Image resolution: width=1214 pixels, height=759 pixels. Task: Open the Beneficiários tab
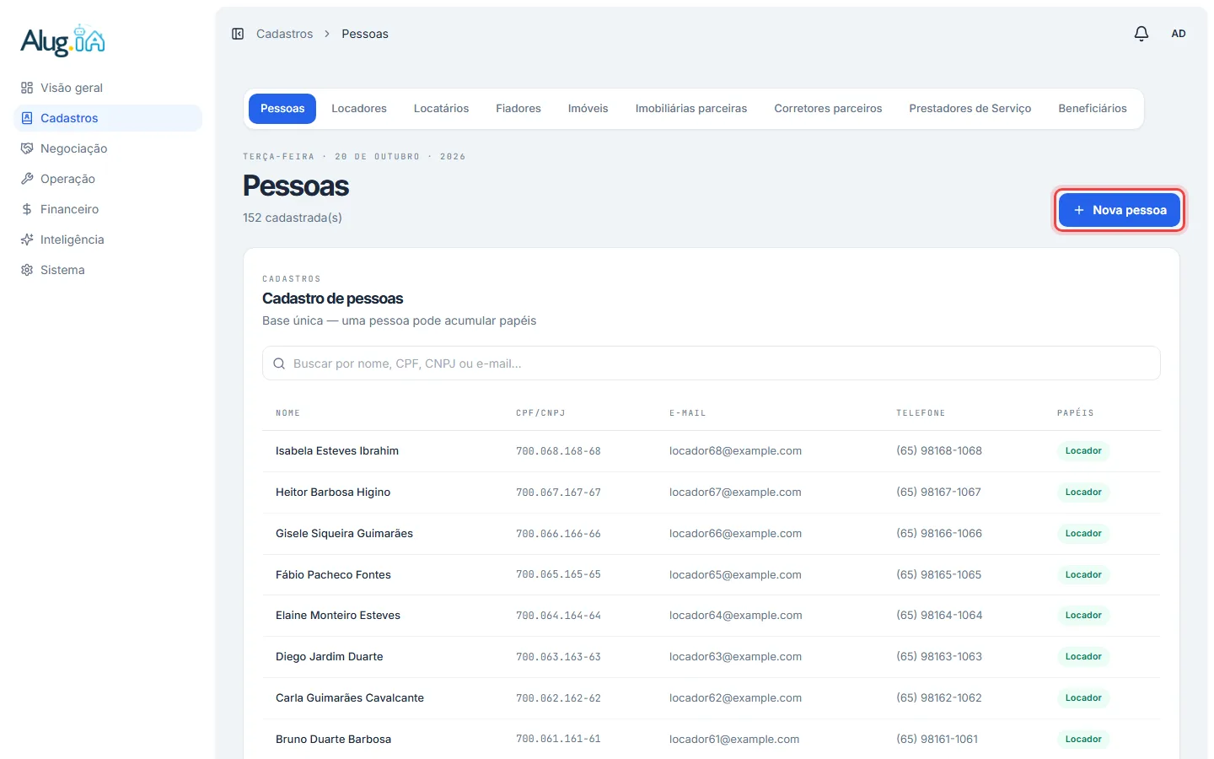1093,109
